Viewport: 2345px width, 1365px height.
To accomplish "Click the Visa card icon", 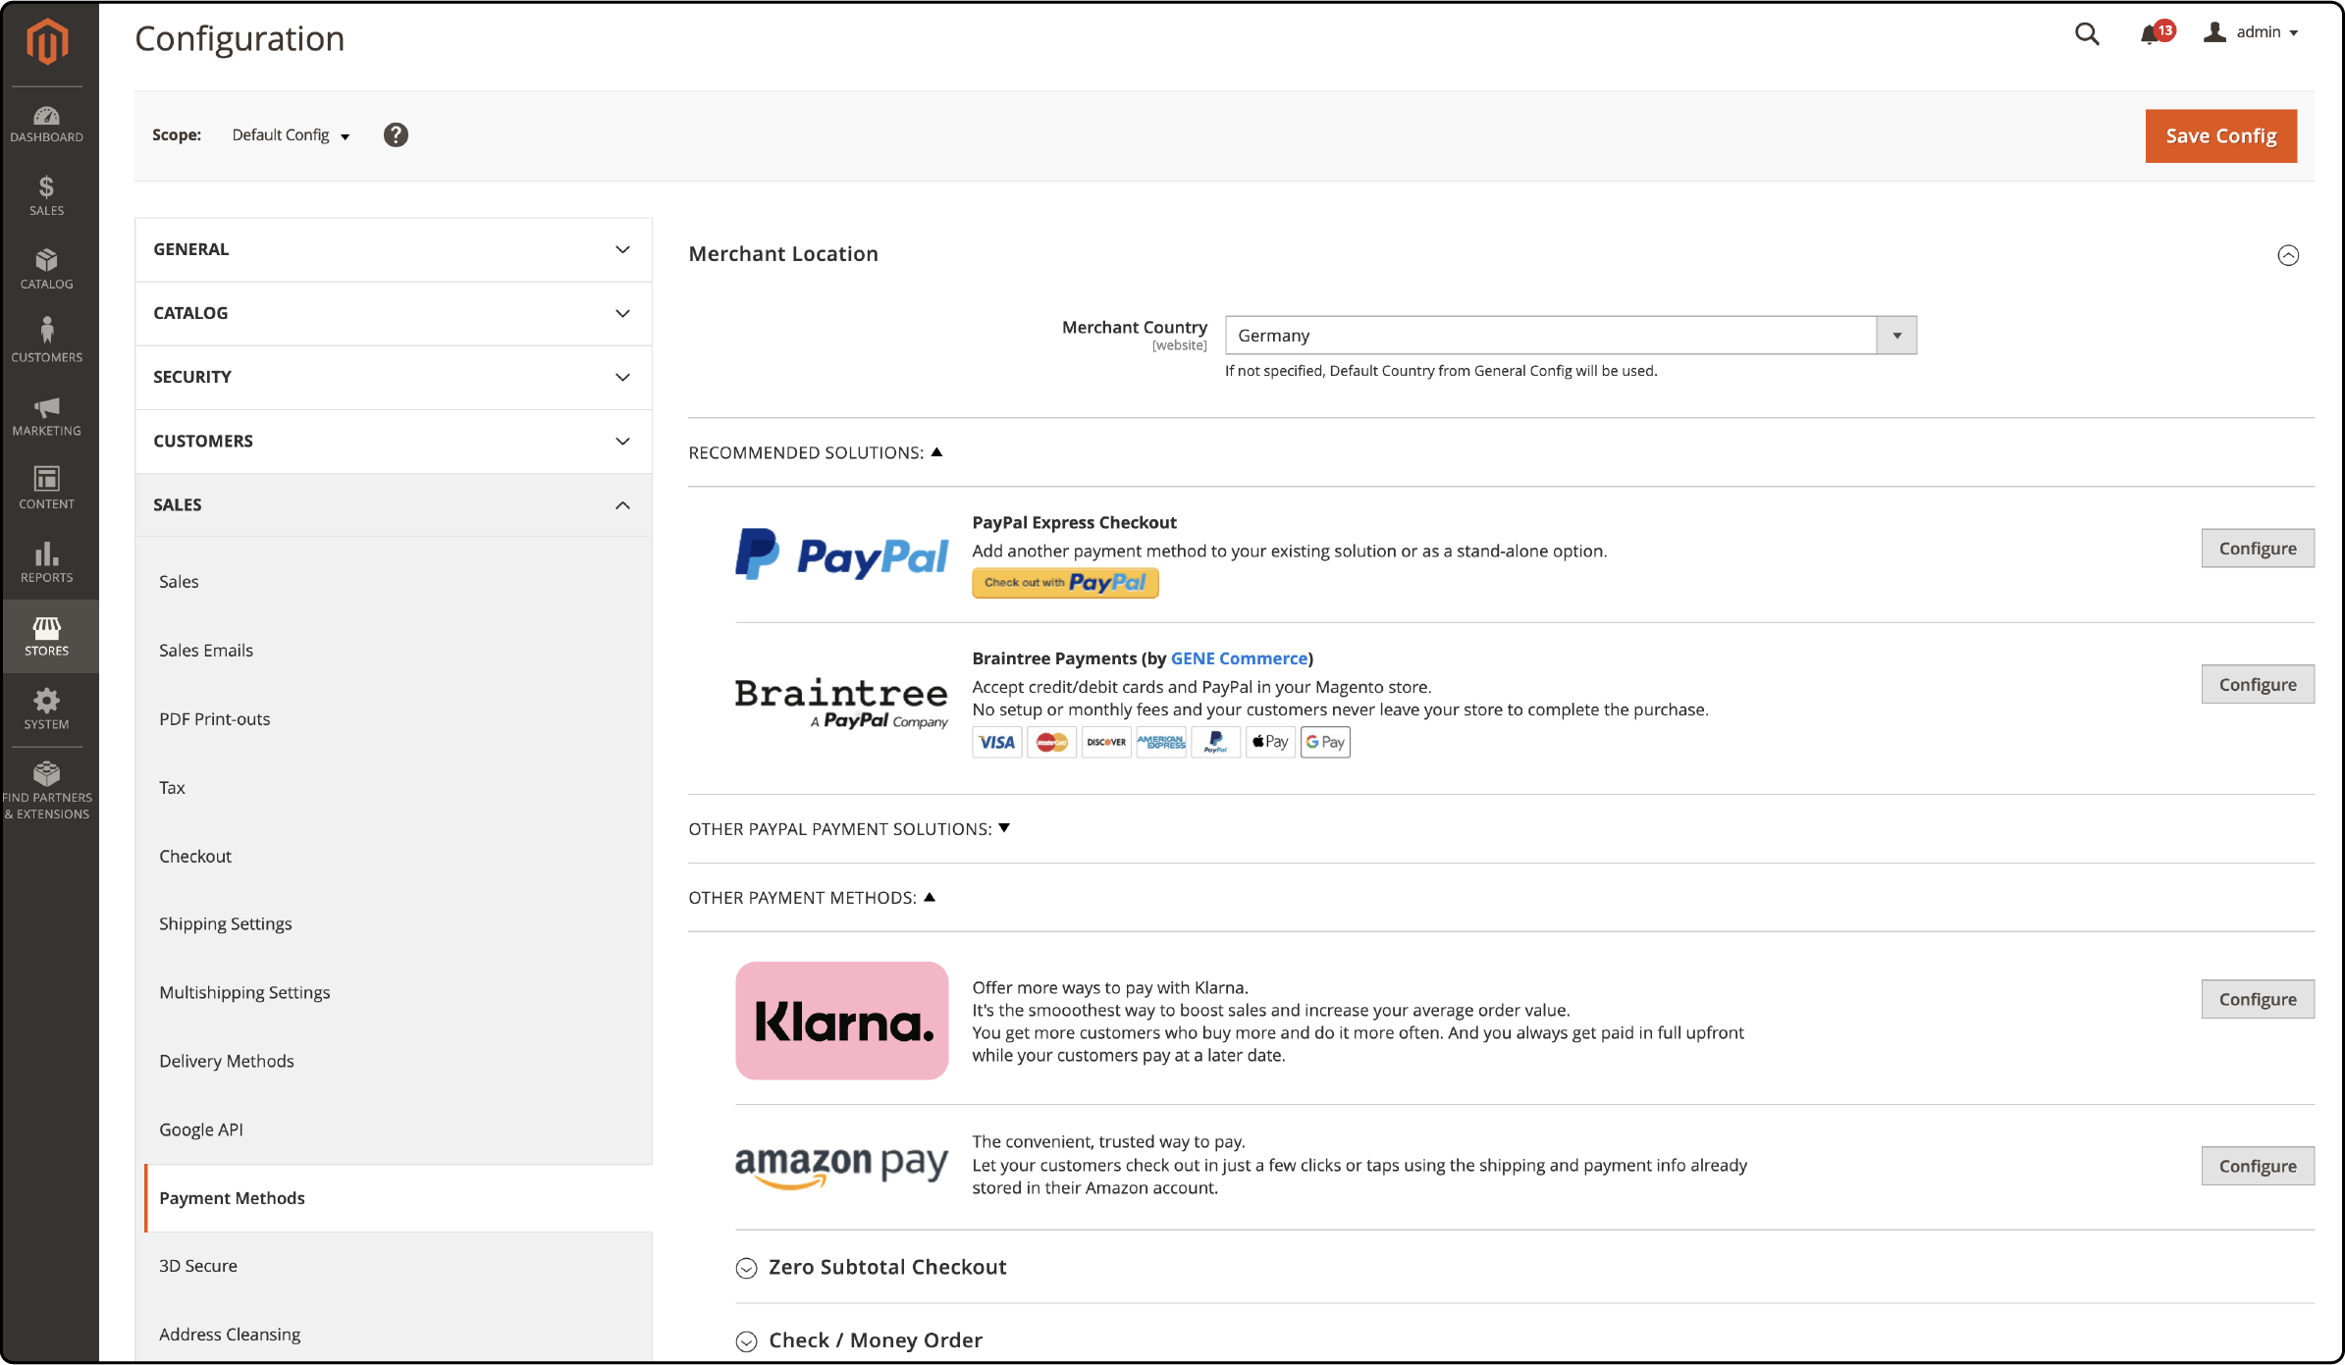I will point(996,743).
